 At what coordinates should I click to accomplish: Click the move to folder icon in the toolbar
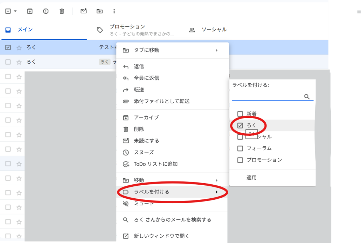point(99,11)
